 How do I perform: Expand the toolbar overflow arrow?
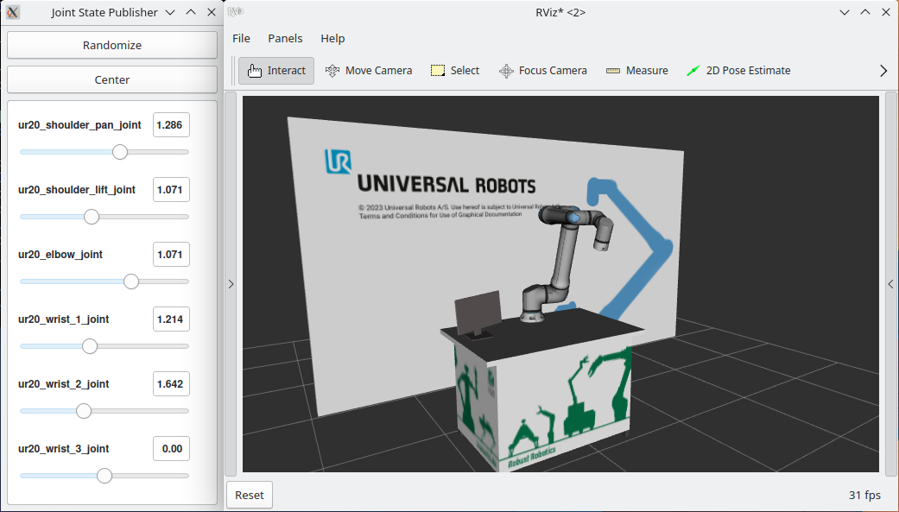[x=883, y=71]
